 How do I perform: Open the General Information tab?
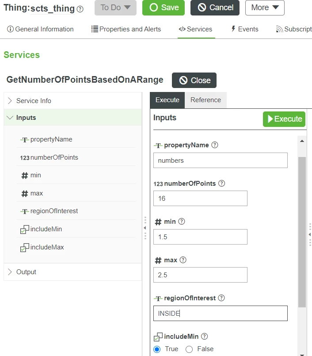click(40, 29)
